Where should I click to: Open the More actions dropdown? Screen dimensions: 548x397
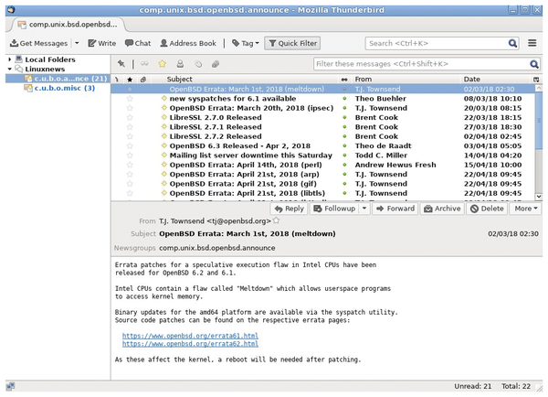[x=526, y=209]
